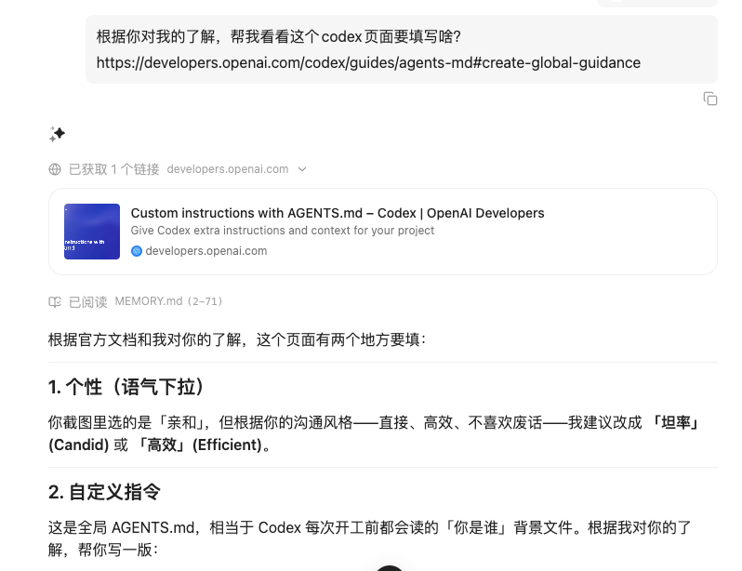Click the description Give Codex extra instructions
The width and height of the screenshot is (742, 571).
(x=283, y=230)
